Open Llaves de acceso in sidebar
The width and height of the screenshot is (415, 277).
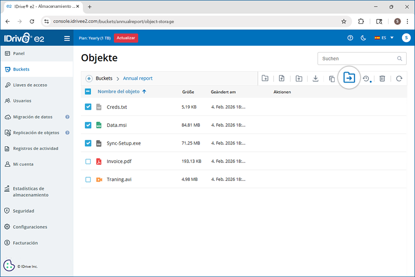point(30,85)
